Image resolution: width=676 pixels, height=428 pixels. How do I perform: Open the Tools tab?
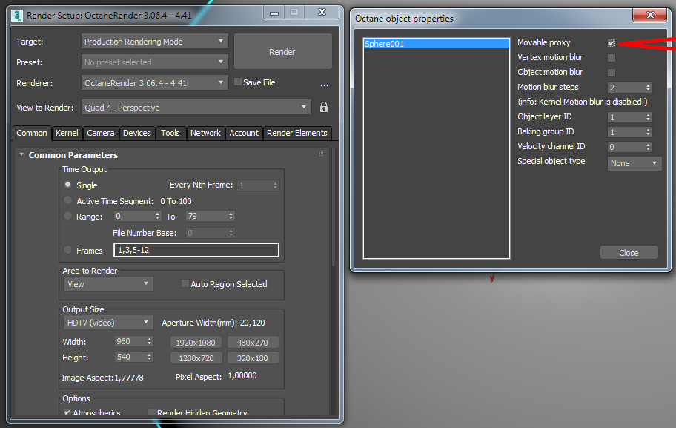[x=170, y=133]
